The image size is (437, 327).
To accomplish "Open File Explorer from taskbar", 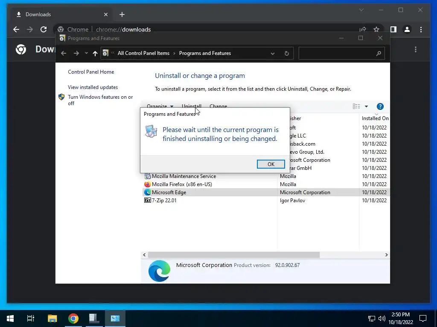I will 52,318.
